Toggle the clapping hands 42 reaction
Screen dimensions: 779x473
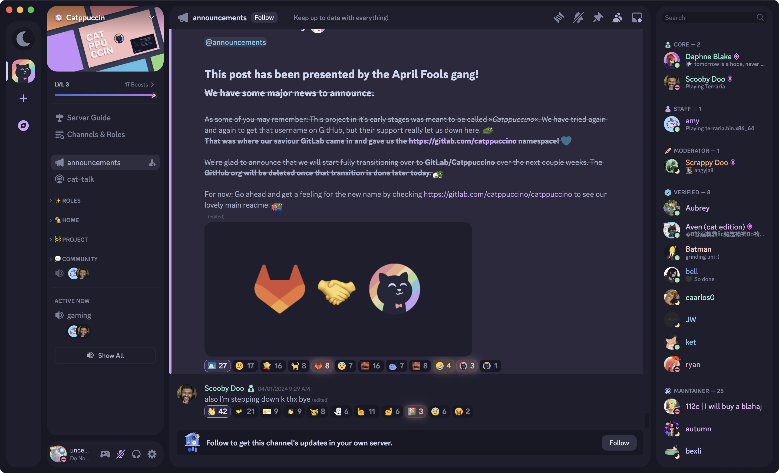217,411
